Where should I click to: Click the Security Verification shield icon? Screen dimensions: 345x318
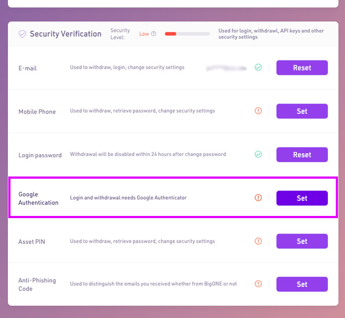click(x=22, y=34)
